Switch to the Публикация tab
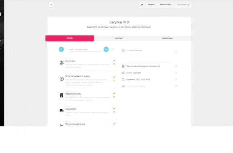This screenshot has height=153, width=233. (x=167, y=38)
